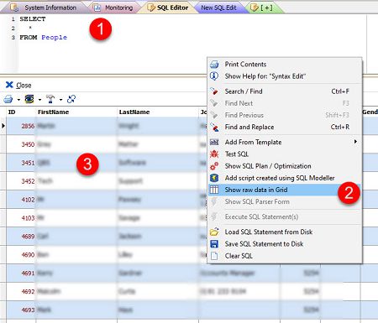Select Show raw data in Grid
This screenshot has width=378, height=323.
tap(285, 190)
